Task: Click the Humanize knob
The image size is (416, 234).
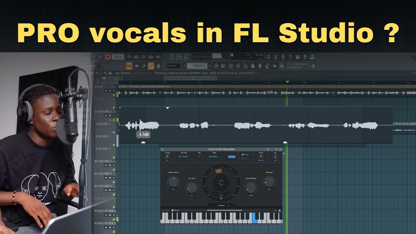Action: click(x=269, y=182)
